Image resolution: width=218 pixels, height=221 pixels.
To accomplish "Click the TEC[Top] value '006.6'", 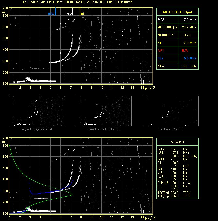I will click(x=175, y=196).
